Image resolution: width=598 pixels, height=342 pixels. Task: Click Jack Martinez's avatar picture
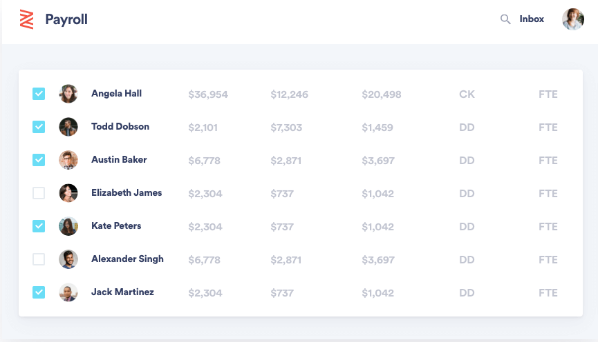point(68,292)
